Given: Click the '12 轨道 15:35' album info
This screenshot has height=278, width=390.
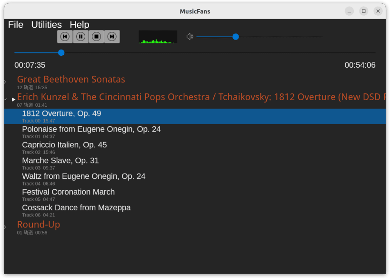Looking at the screenshot, I should point(32,87).
